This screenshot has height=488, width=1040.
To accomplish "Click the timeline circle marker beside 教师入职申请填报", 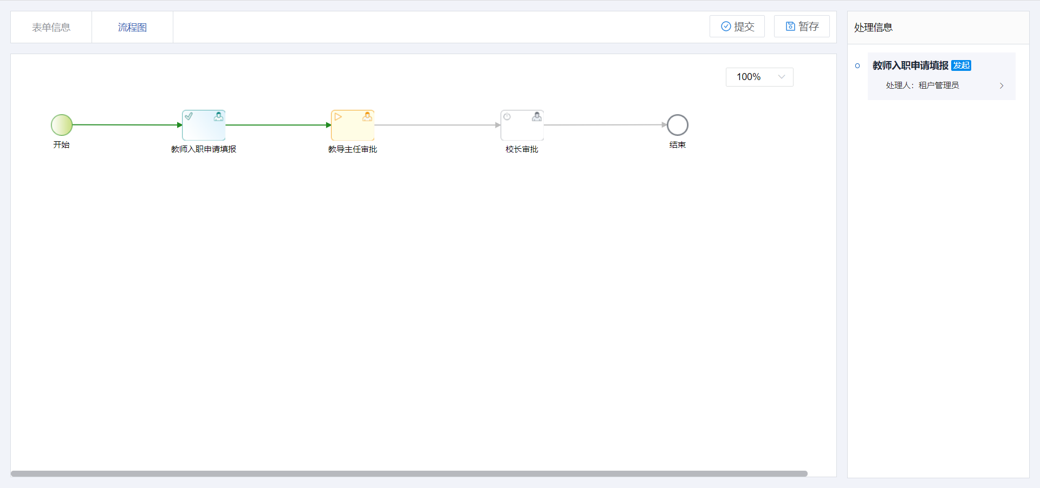I will pyautogui.click(x=857, y=66).
